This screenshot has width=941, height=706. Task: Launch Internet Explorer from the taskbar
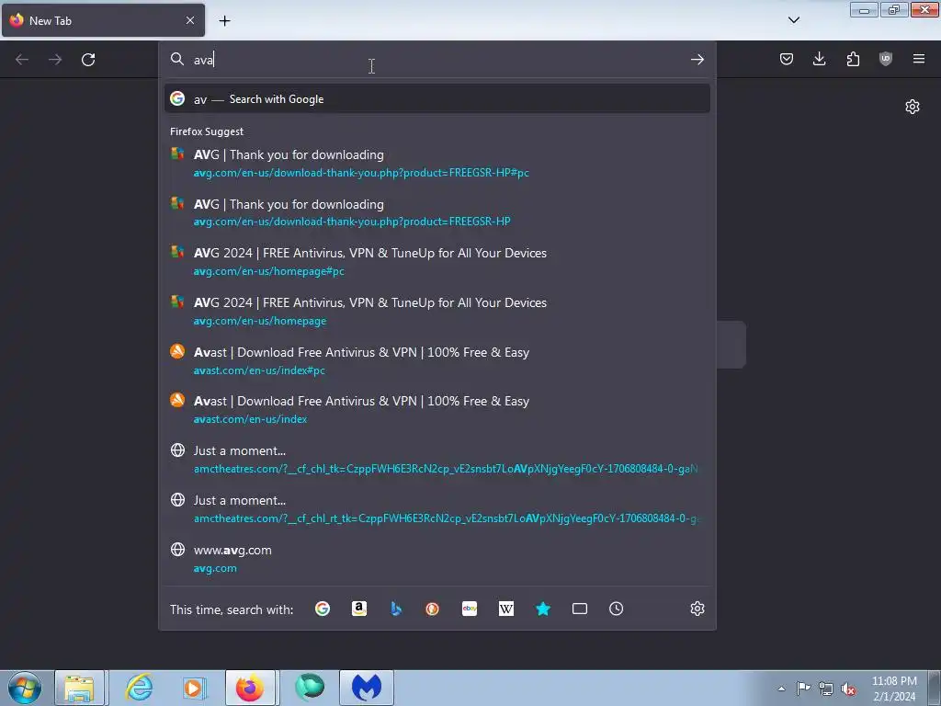pos(139,688)
